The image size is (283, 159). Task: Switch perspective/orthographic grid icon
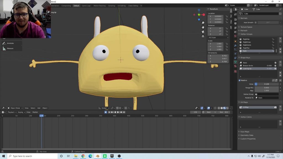(203, 36)
